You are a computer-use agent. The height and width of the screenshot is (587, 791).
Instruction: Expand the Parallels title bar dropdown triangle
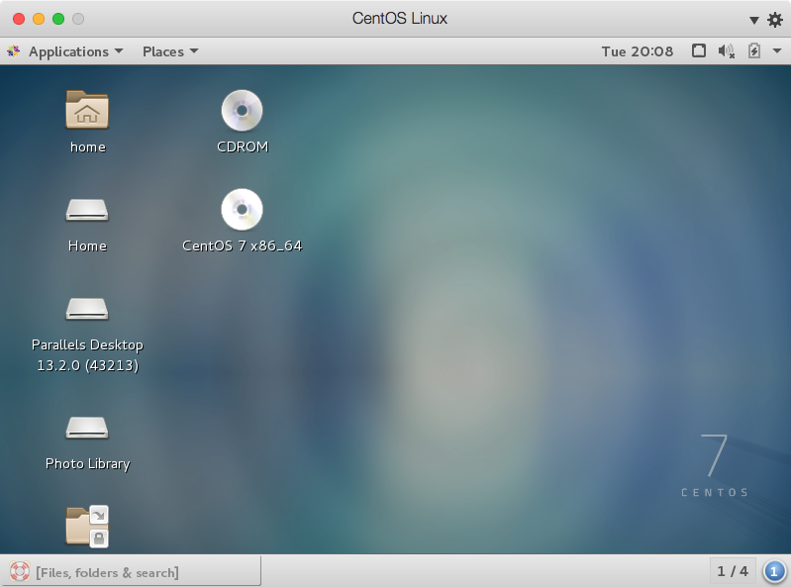(754, 20)
